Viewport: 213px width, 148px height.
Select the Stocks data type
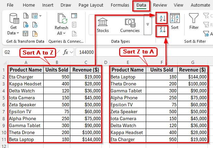[x=103, y=25]
